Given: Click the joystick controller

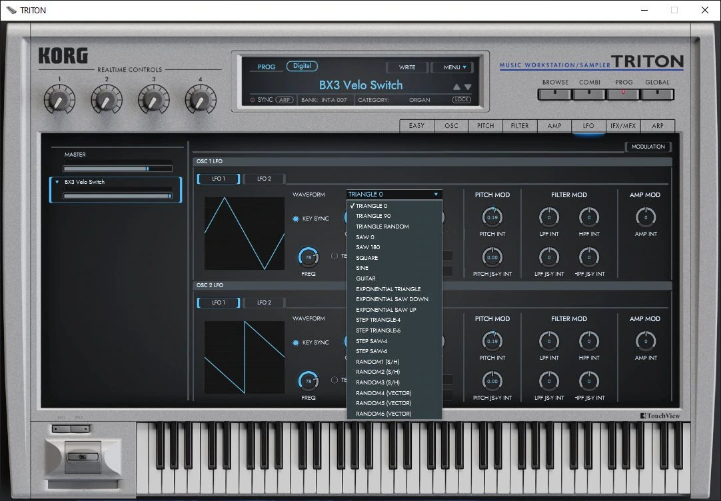Looking at the screenshot, I should point(83,456).
